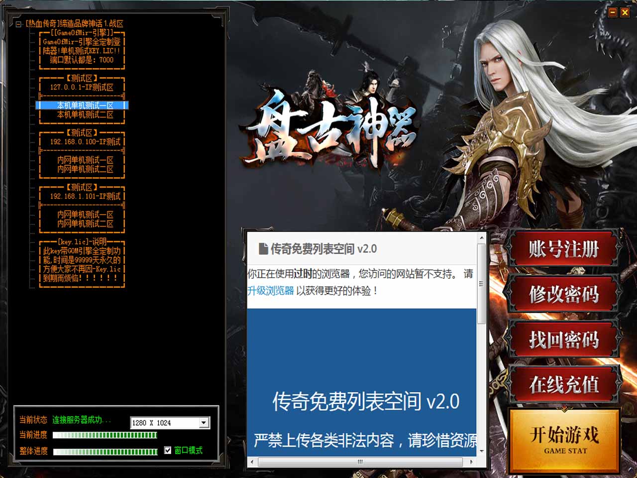Click the 找回密码 recover password button
Screen dimensions: 637x478
pyautogui.click(x=563, y=340)
